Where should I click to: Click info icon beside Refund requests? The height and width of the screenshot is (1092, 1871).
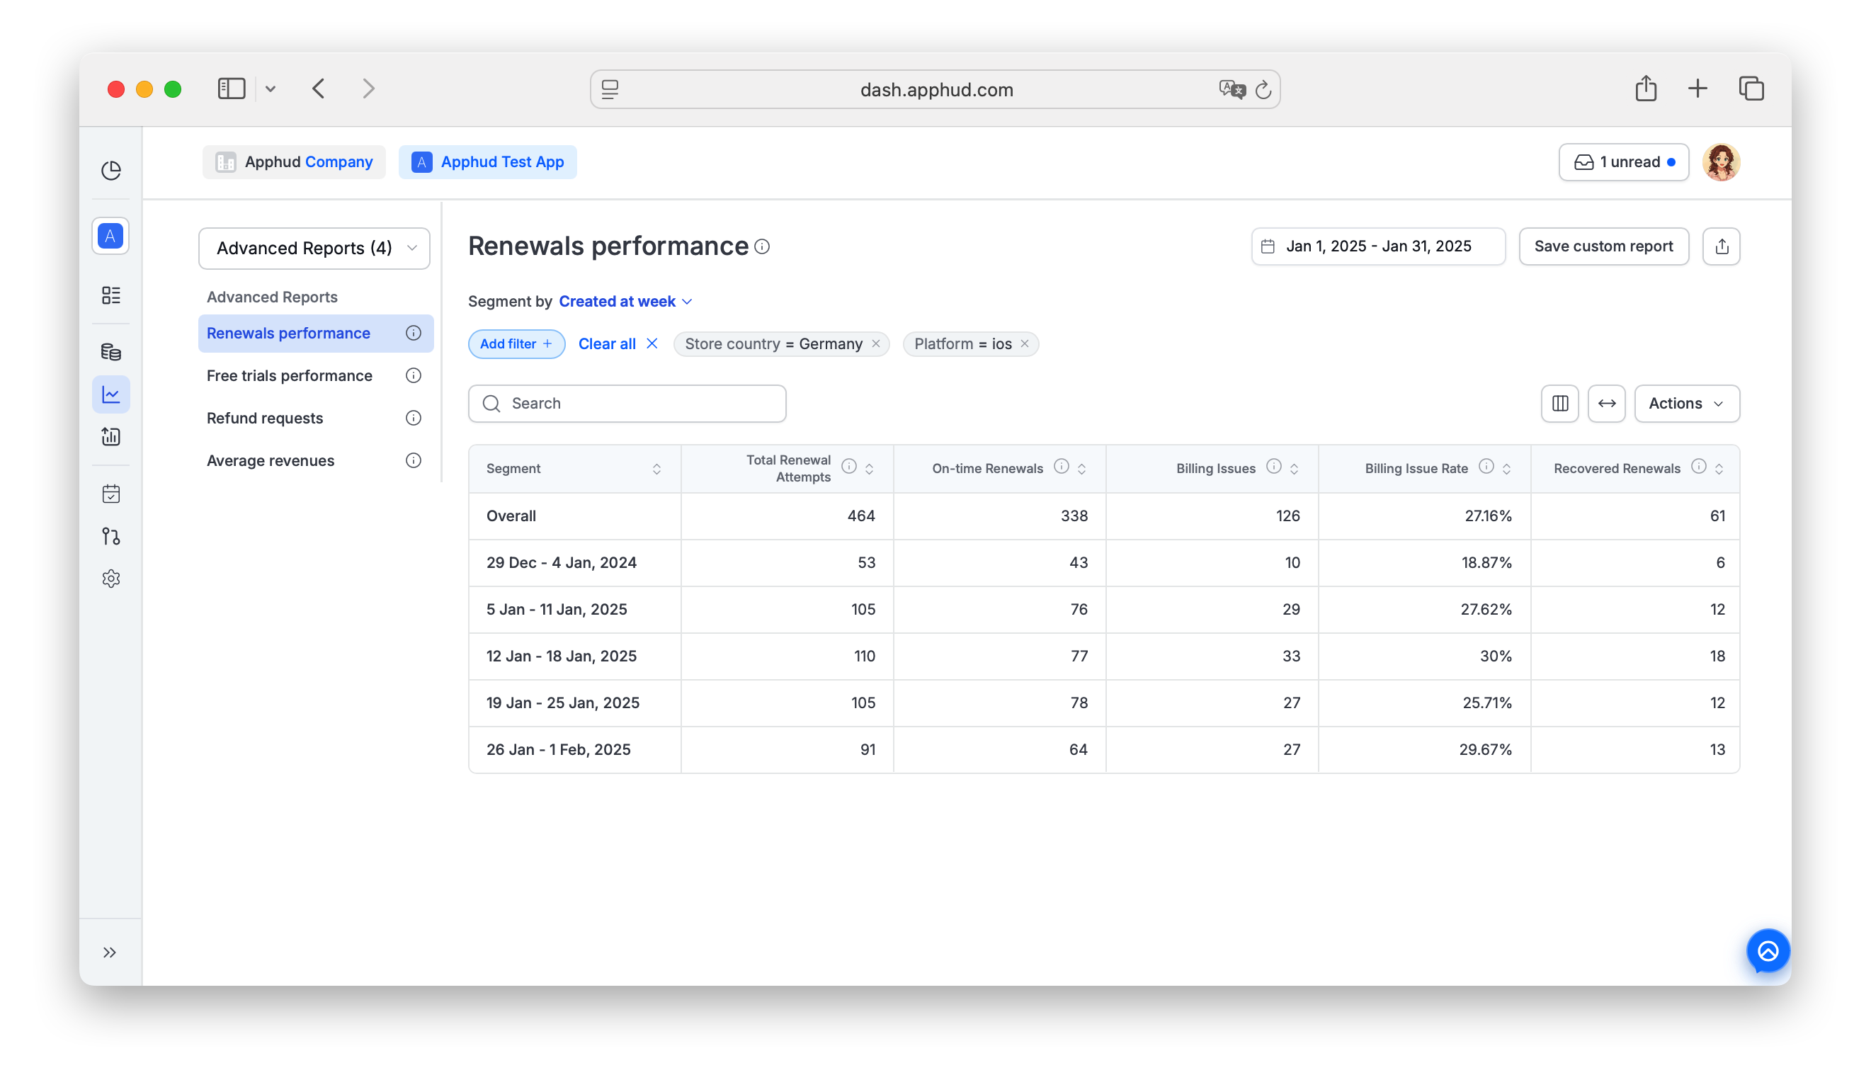click(x=414, y=418)
